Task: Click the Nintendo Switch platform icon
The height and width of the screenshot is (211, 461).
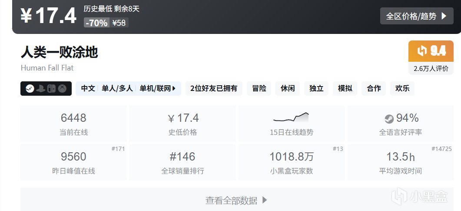Action: click(51, 89)
